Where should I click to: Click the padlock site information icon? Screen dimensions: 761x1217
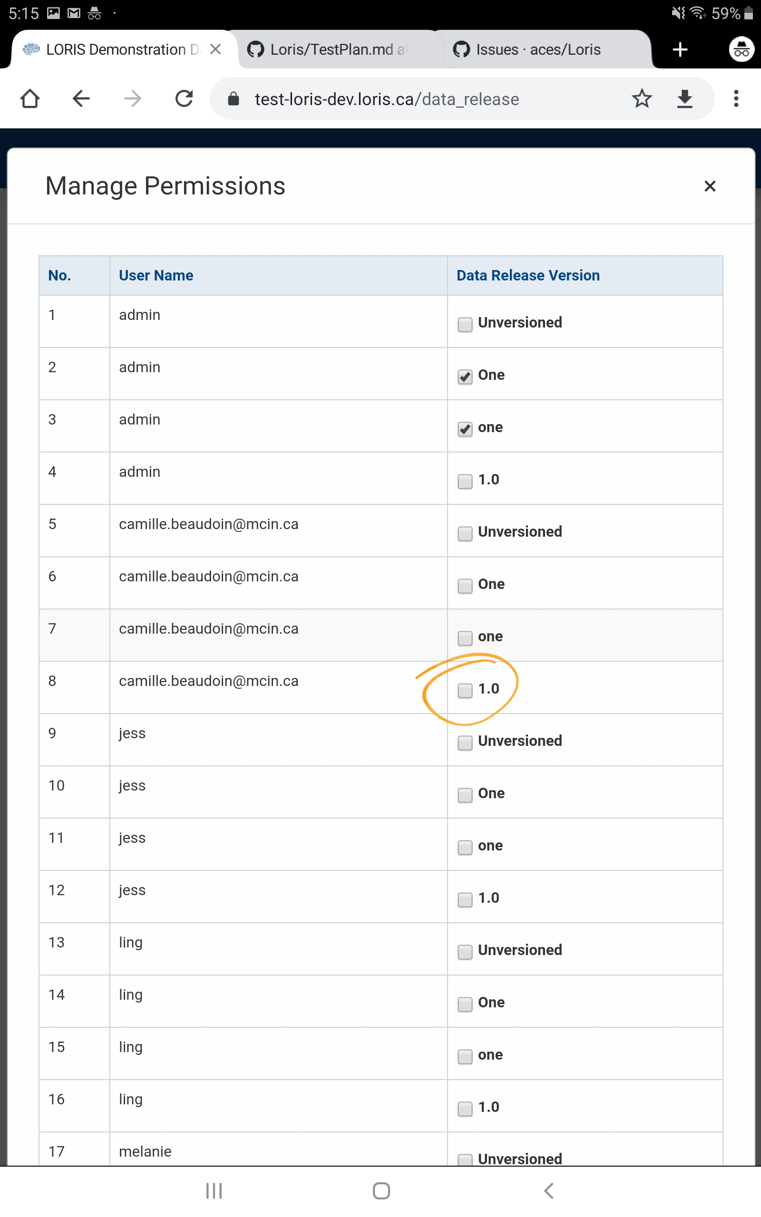tap(233, 98)
